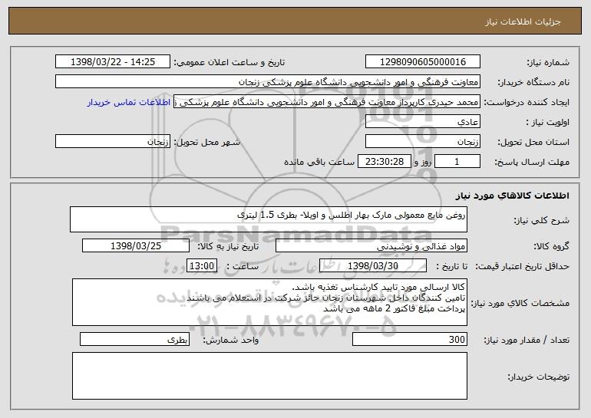This screenshot has height=418, width=591.
Task: Click the need date field 1398/03/25
Action: point(136,246)
